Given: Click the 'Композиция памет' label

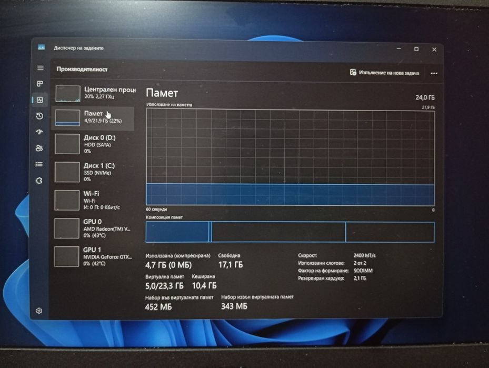Looking at the screenshot, I should click(164, 217).
